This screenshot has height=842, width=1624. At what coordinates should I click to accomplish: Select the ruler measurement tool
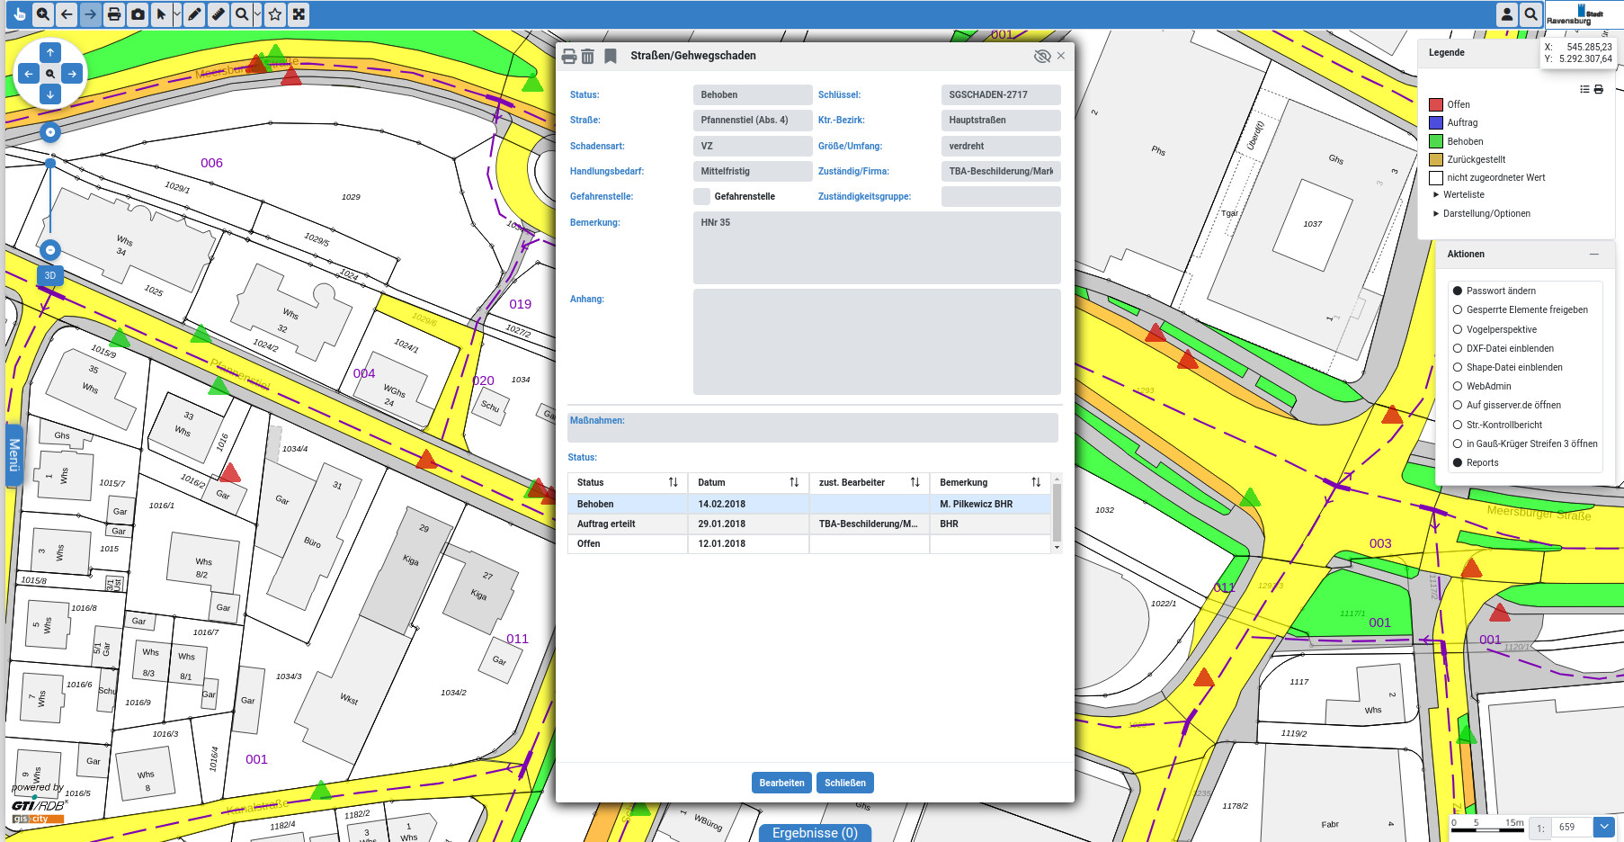point(219,14)
